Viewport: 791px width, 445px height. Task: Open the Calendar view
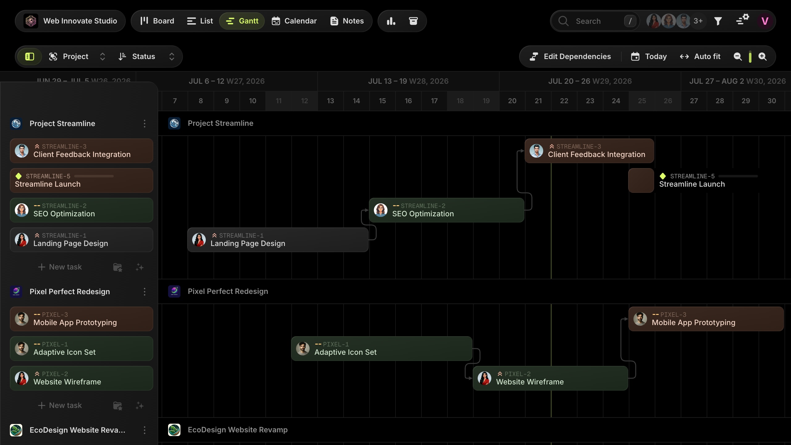click(x=294, y=21)
